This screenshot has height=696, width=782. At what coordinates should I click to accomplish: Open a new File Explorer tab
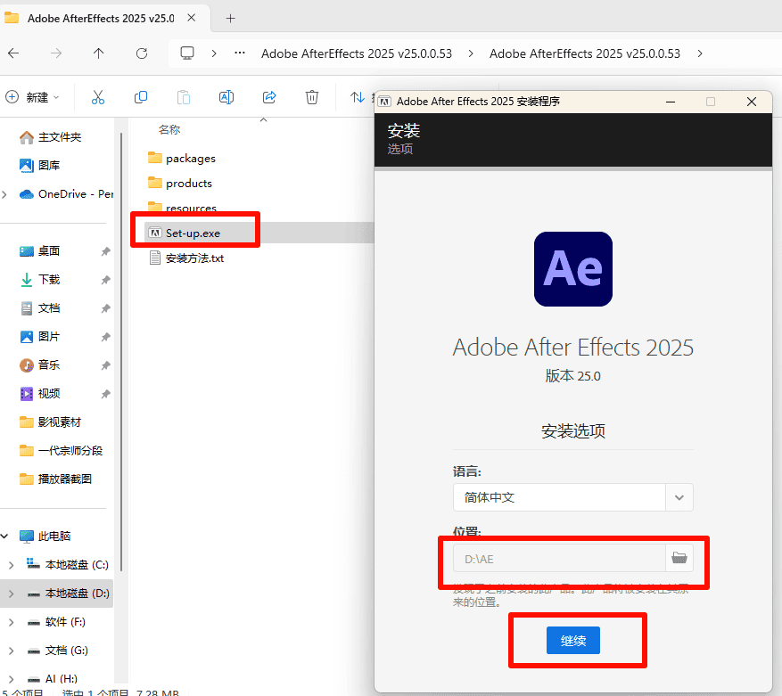230,19
